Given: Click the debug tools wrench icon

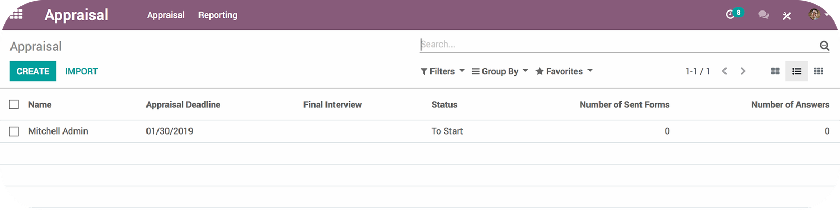Looking at the screenshot, I should coord(786,16).
